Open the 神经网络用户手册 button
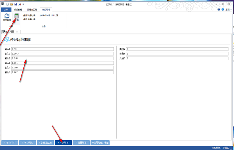The width and height of the screenshot is (234, 150). point(100,143)
